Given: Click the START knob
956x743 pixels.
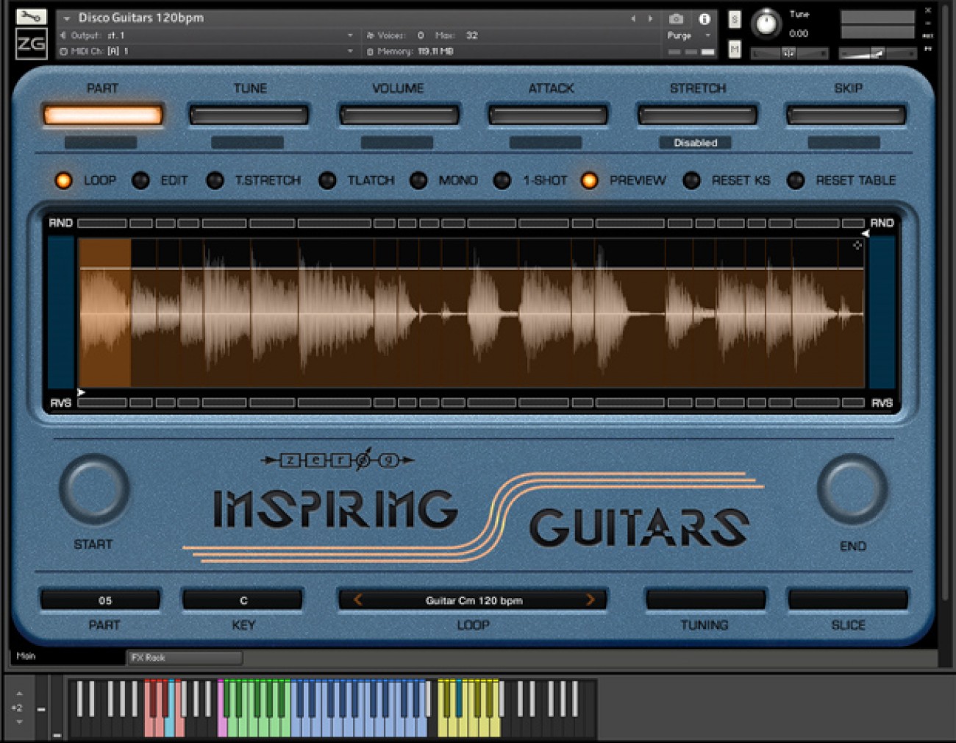Looking at the screenshot, I should tap(95, 489).
